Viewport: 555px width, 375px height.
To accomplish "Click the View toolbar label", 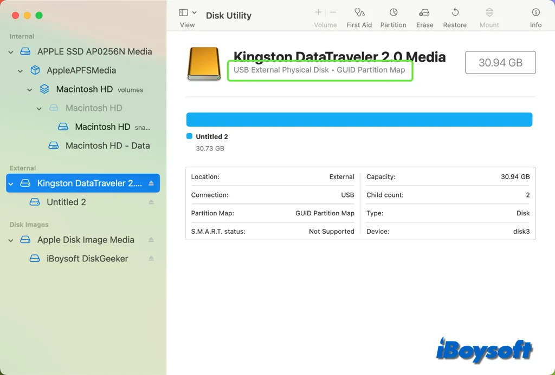I will click(187, 25).
